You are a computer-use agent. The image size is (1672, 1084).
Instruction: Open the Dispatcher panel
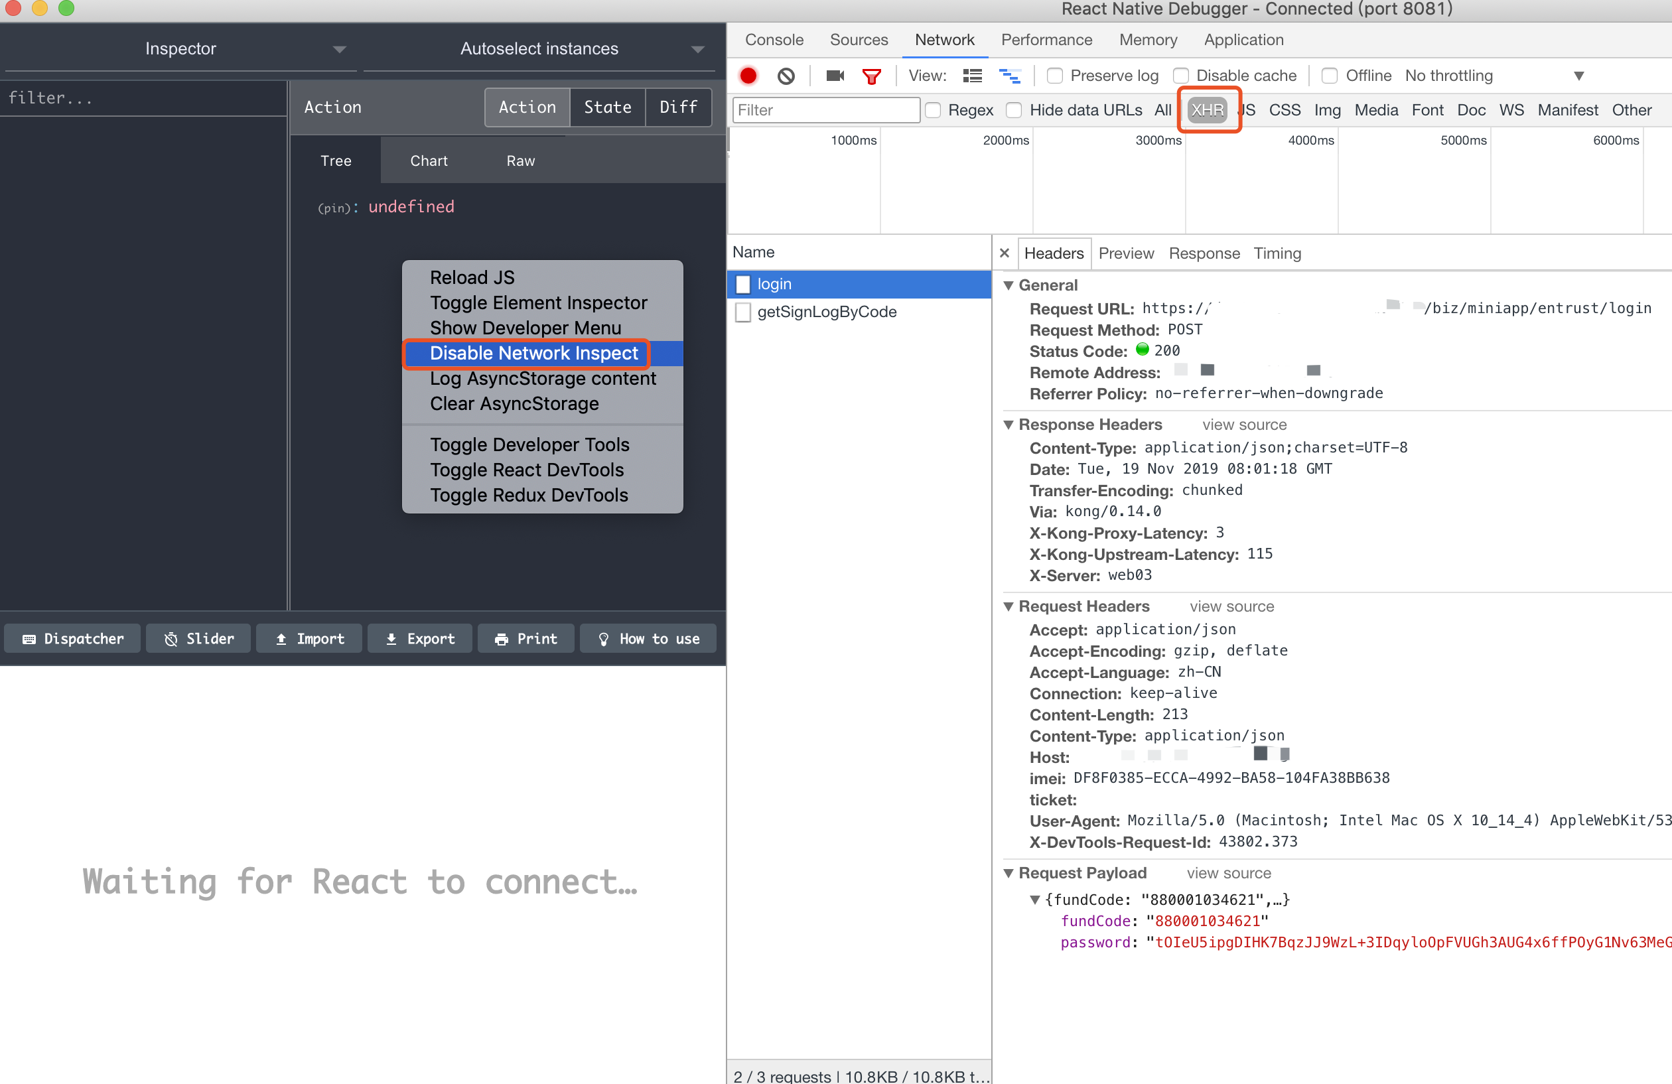[72, 638]
